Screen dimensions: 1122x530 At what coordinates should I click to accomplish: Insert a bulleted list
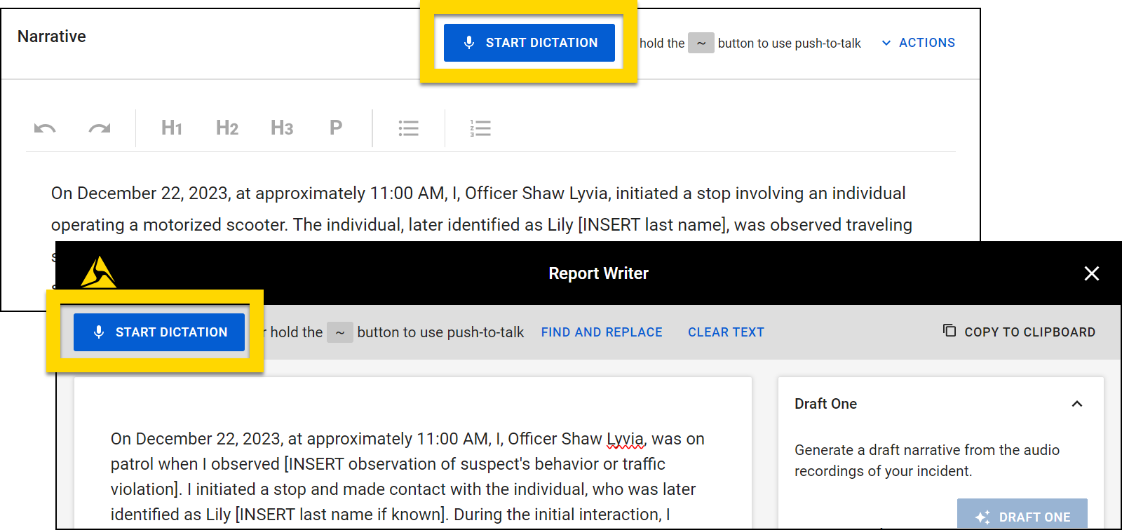pos(409,128)
